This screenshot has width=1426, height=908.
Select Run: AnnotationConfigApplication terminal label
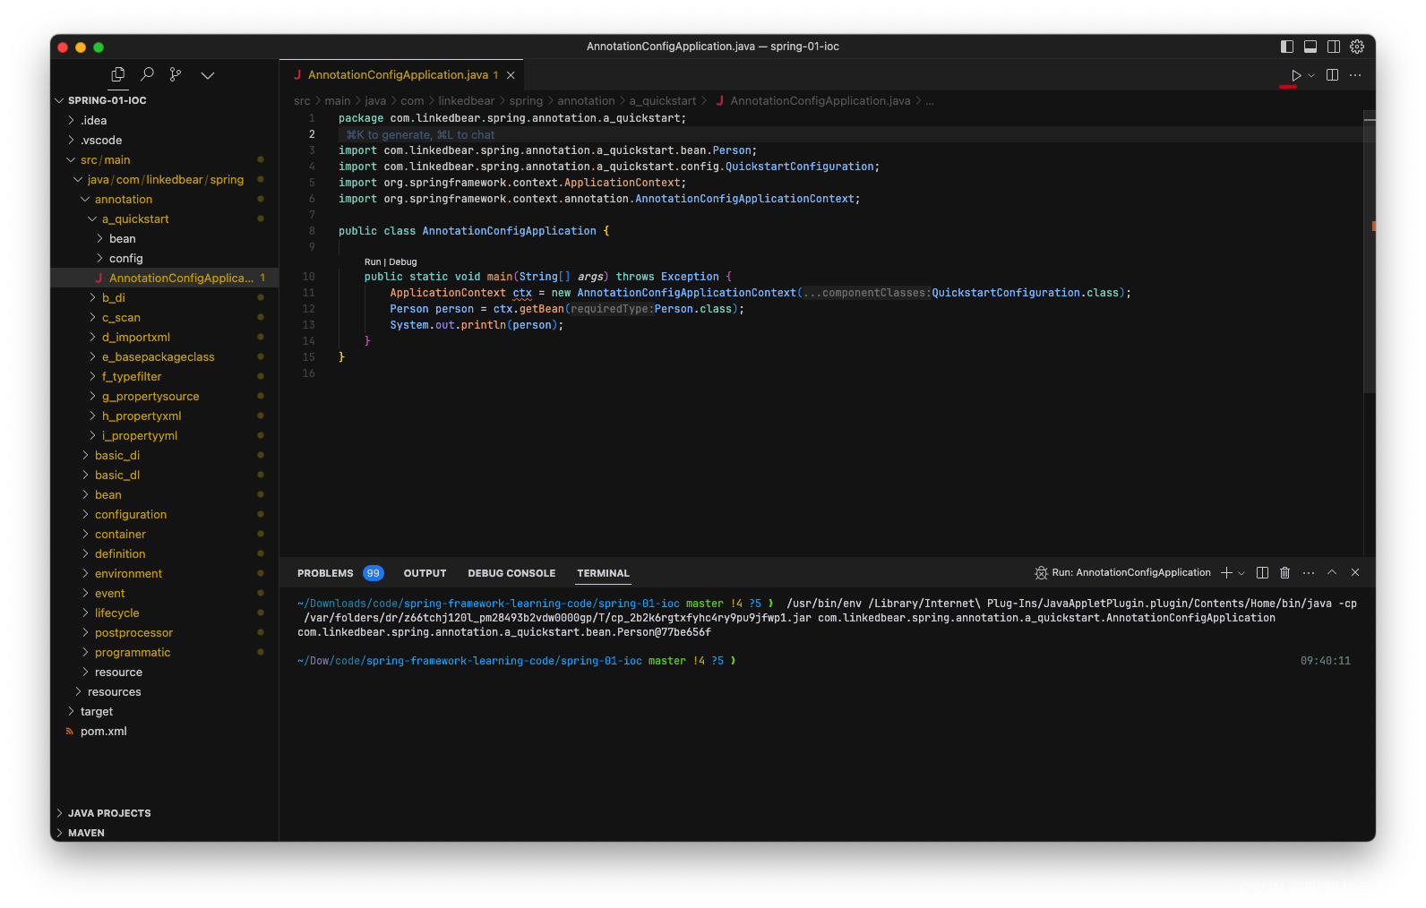(1122, 573)
